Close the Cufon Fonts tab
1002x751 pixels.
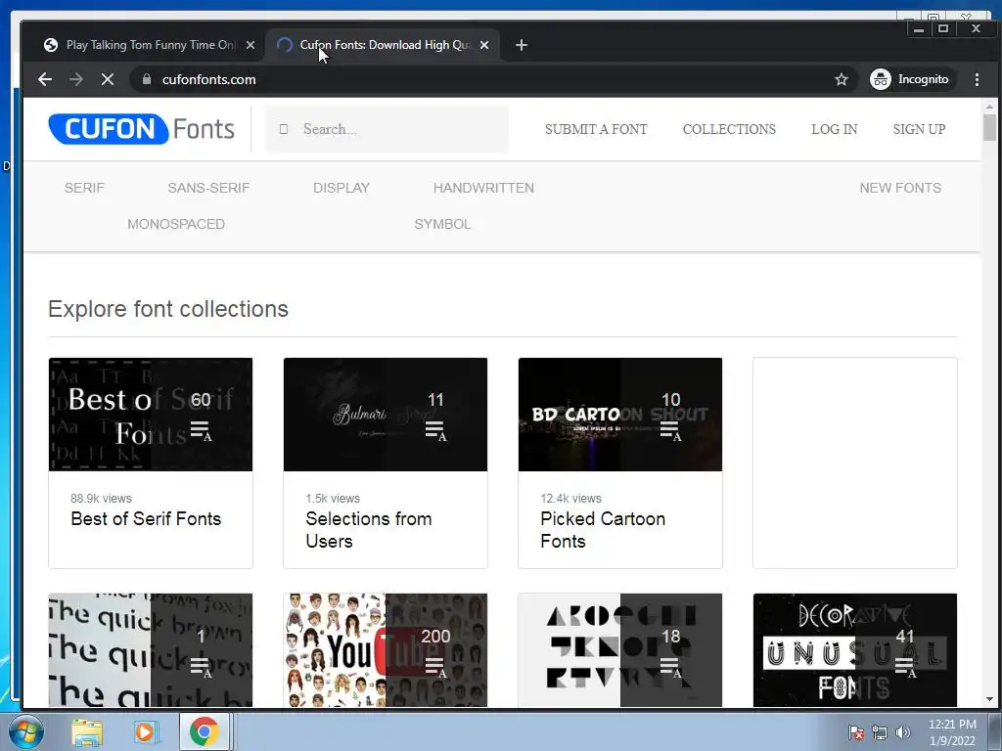484,45
